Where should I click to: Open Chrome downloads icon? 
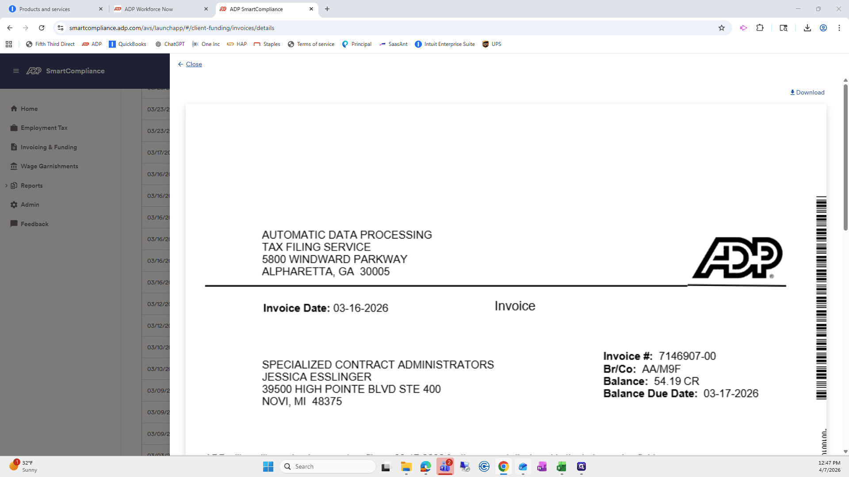pyautogui.click(x=807, y=28)
